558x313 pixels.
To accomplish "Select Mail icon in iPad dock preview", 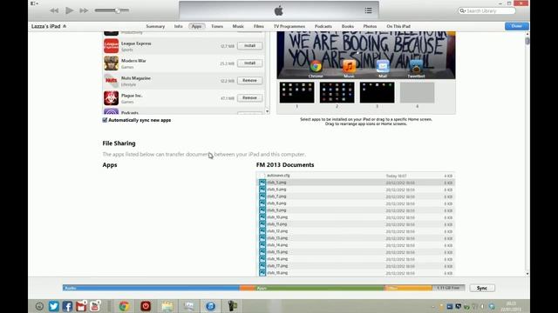I will coord(383,66).
